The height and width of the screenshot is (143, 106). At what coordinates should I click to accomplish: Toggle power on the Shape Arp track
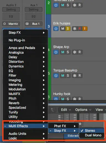tap(56, 52)
